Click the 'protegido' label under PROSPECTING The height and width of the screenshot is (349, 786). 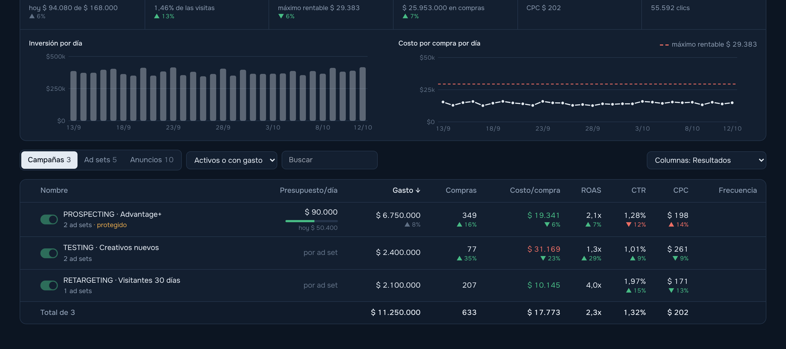click(112, 225)
